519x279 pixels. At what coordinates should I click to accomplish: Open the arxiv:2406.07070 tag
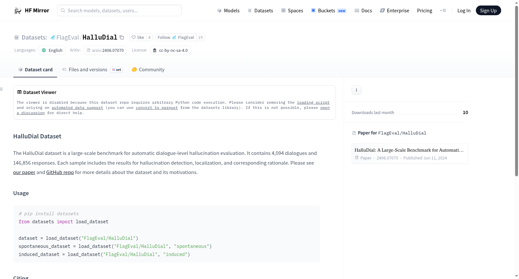click(x=105, y=50)
